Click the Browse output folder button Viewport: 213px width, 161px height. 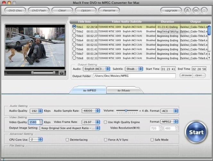click(186, 75)
